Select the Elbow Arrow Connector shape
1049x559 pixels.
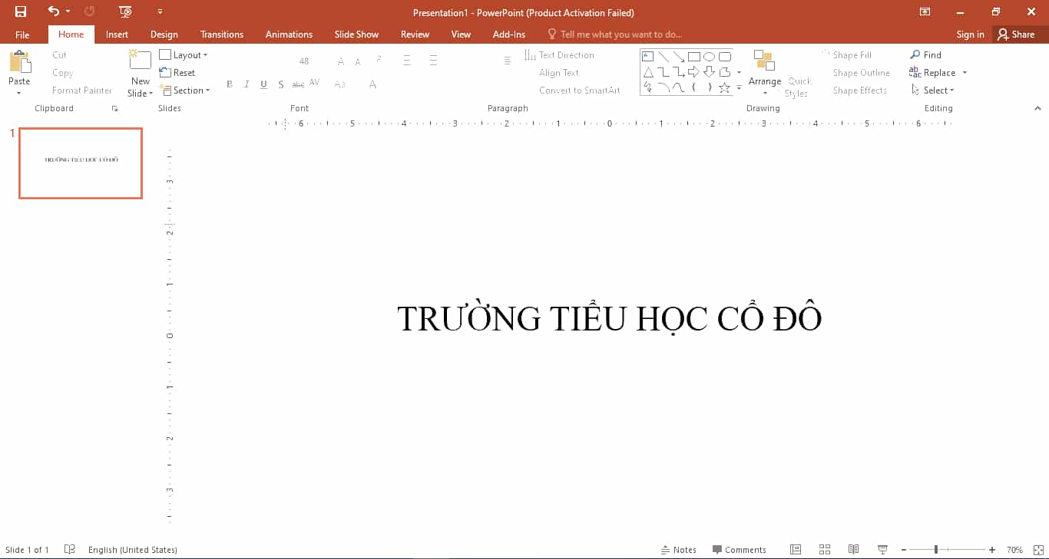tap(678, 72)
